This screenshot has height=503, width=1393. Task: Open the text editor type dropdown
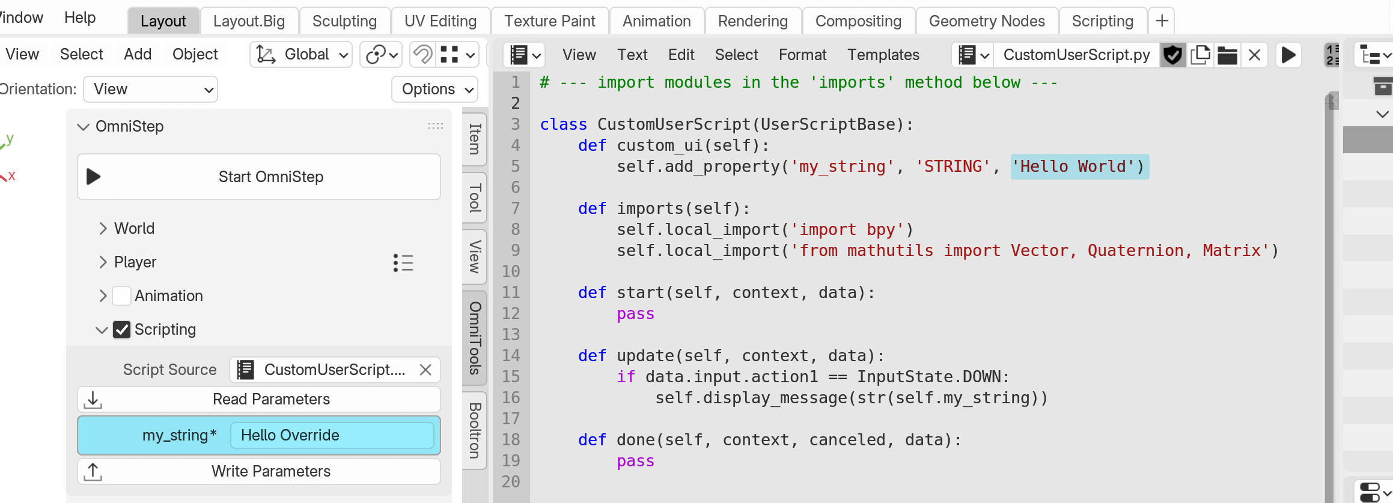(525, 55)
